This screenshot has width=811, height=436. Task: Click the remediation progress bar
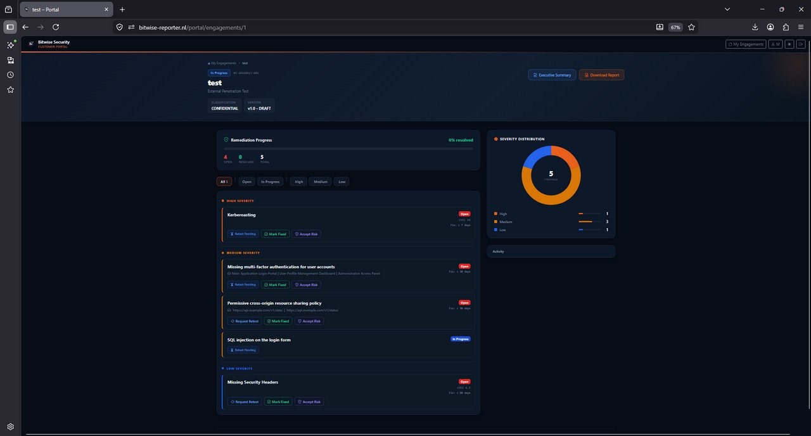pos(348,148)
